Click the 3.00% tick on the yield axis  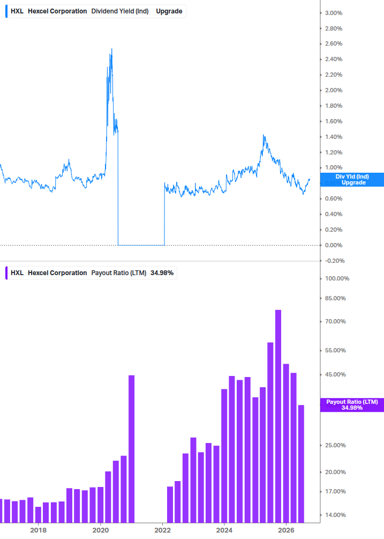pos(334,13)
